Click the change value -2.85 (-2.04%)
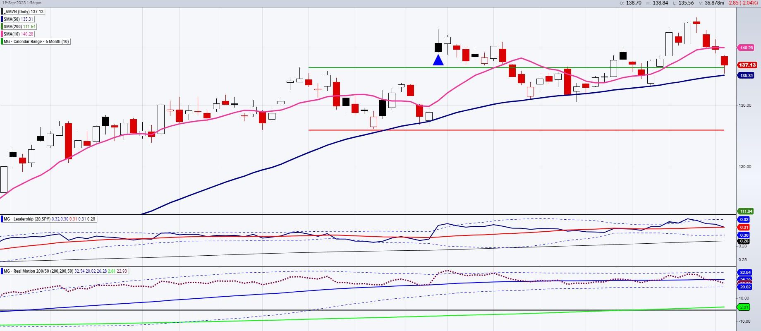 pos(743,3)
